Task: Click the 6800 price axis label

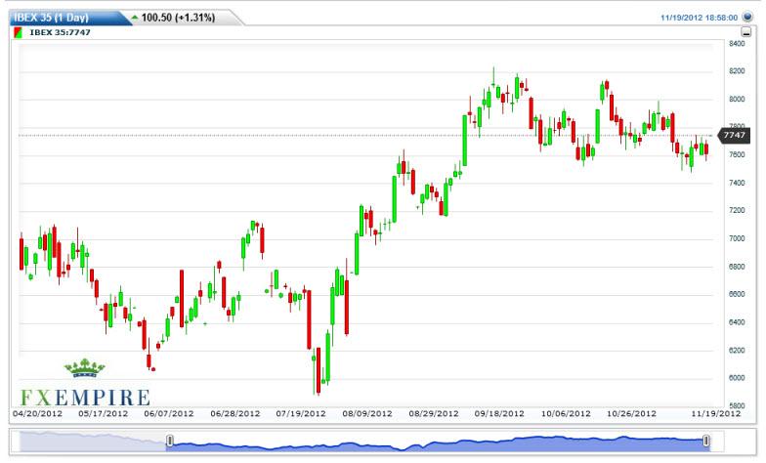Action: [x=737, y=267]
